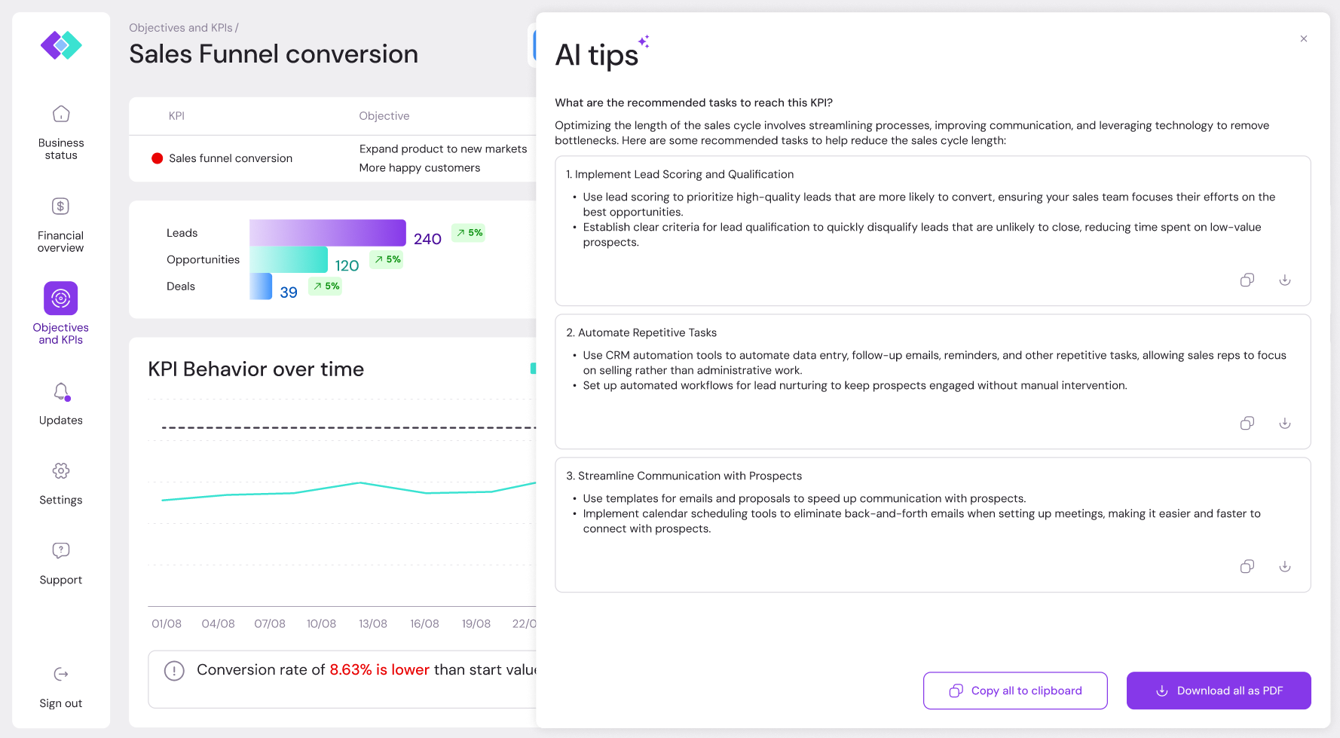This screenshot has height=738, width=1340.
Task: Select the Sales funnel conversion KPI row
Action: coord(231,158)
